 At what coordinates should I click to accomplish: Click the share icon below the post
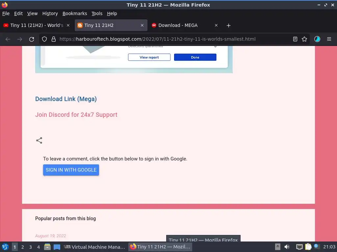click(39, 140)
